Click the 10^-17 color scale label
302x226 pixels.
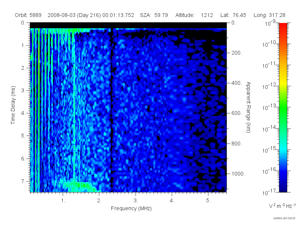tap(269, 192)
